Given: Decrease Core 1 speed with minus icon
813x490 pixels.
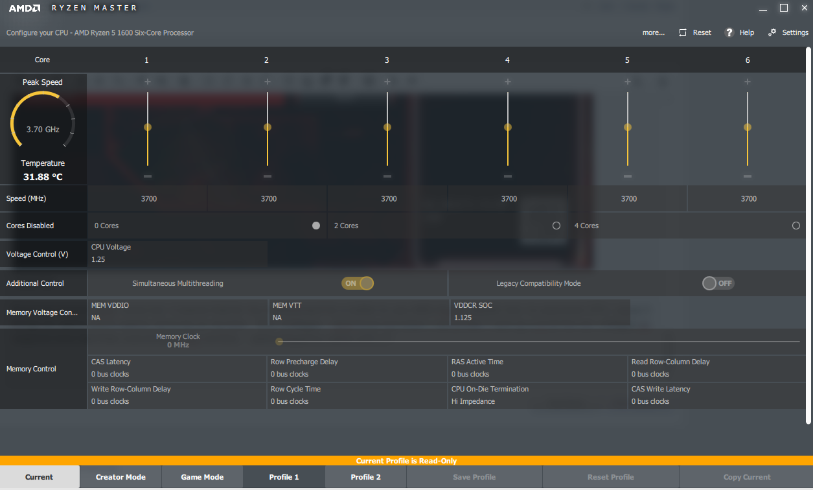Looking at the screenshot, I should point(148,176).
